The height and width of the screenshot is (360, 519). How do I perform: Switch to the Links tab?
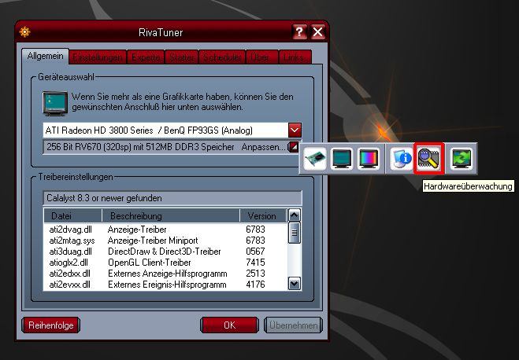click(295, 57)
